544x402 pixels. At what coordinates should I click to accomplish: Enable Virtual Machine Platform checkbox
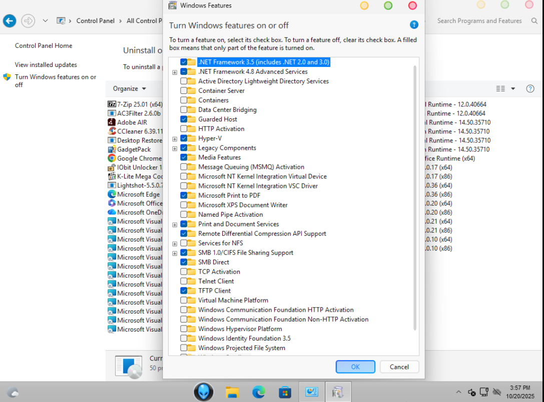click(184, 300)
